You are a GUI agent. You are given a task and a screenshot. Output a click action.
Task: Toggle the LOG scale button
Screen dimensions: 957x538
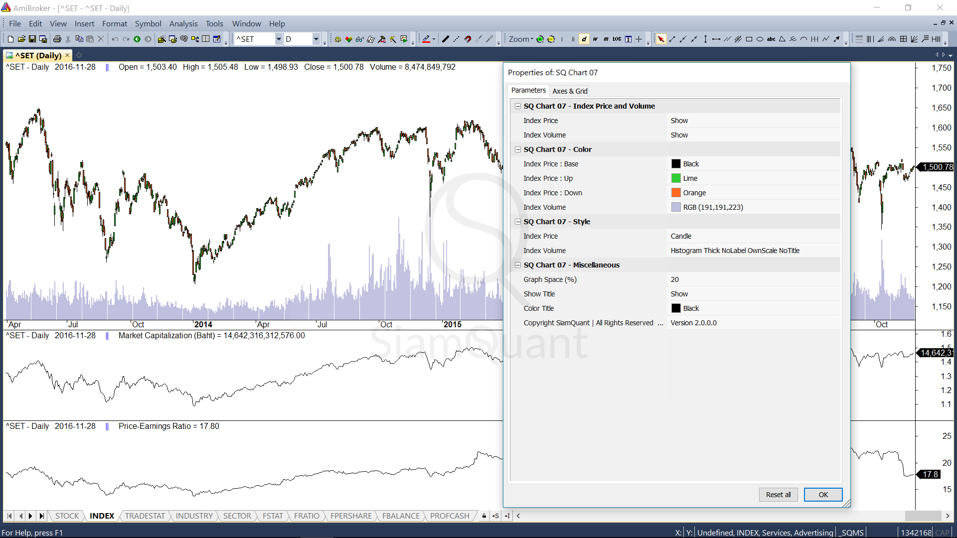point(617,39)
